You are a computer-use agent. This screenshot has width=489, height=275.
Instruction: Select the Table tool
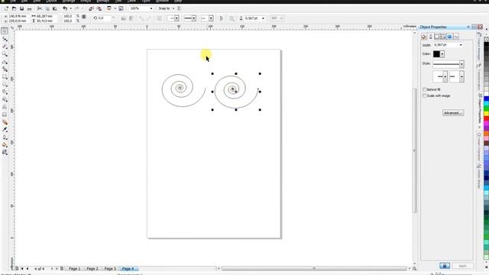(5, 115)
